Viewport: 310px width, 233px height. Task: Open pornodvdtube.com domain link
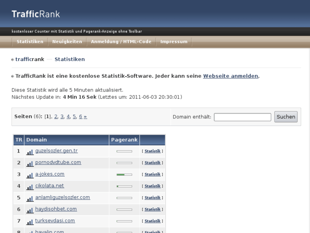[58, 162]
